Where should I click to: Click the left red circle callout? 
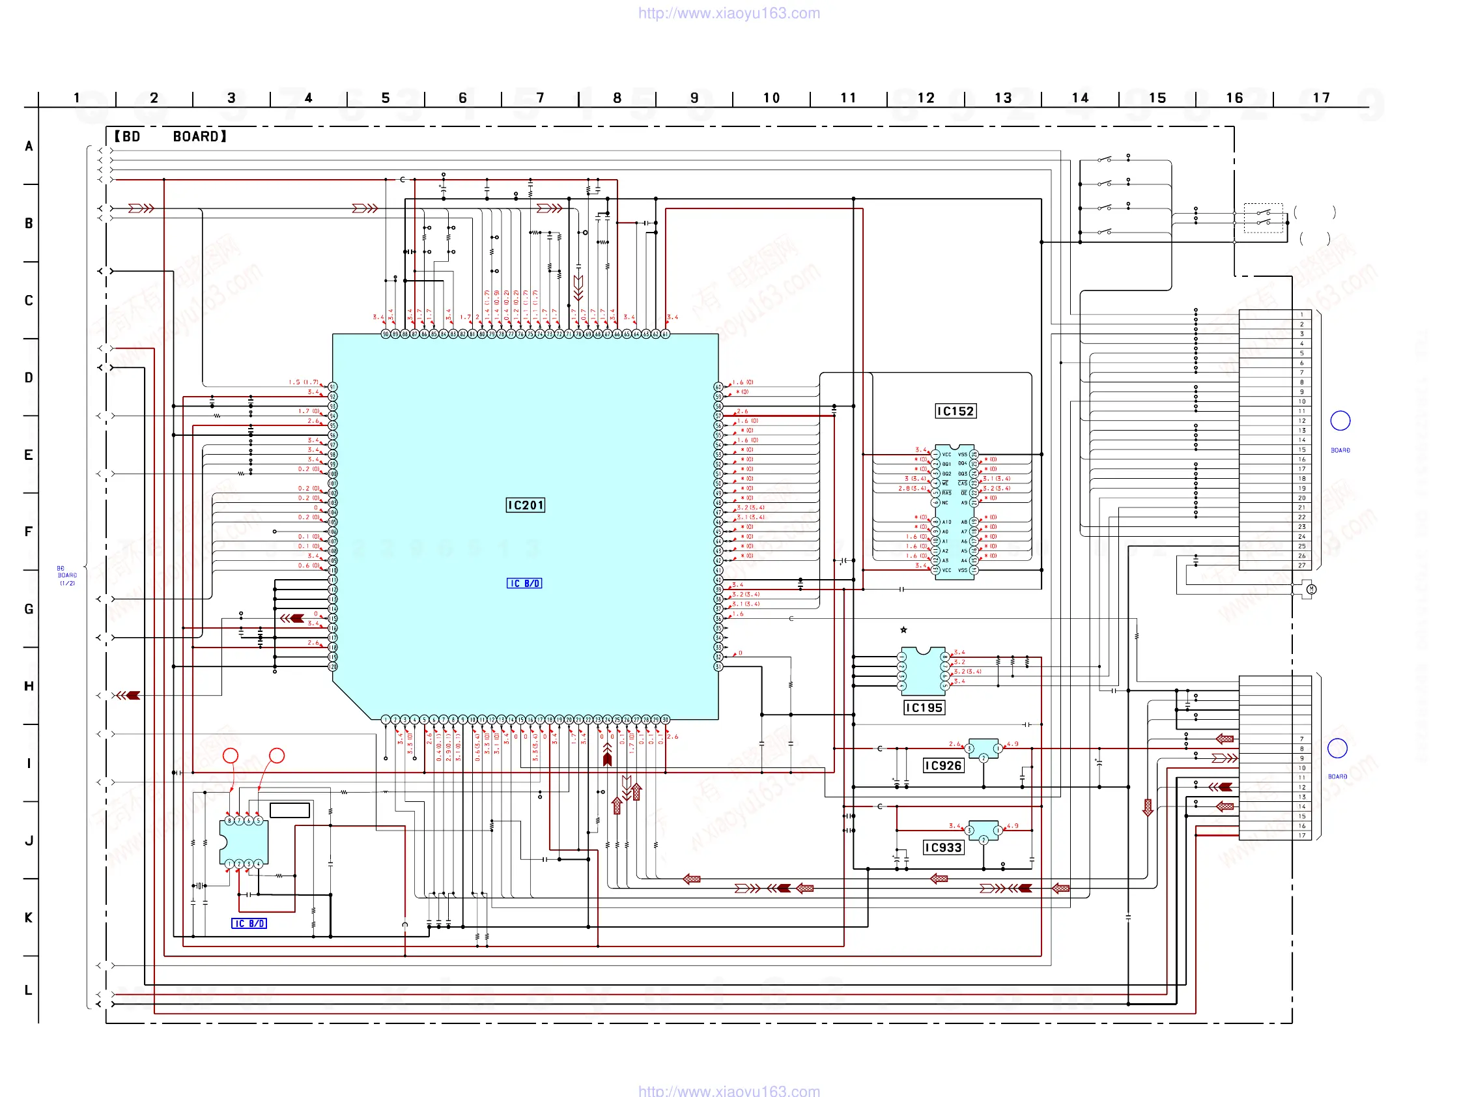click(x=230, y=755)
